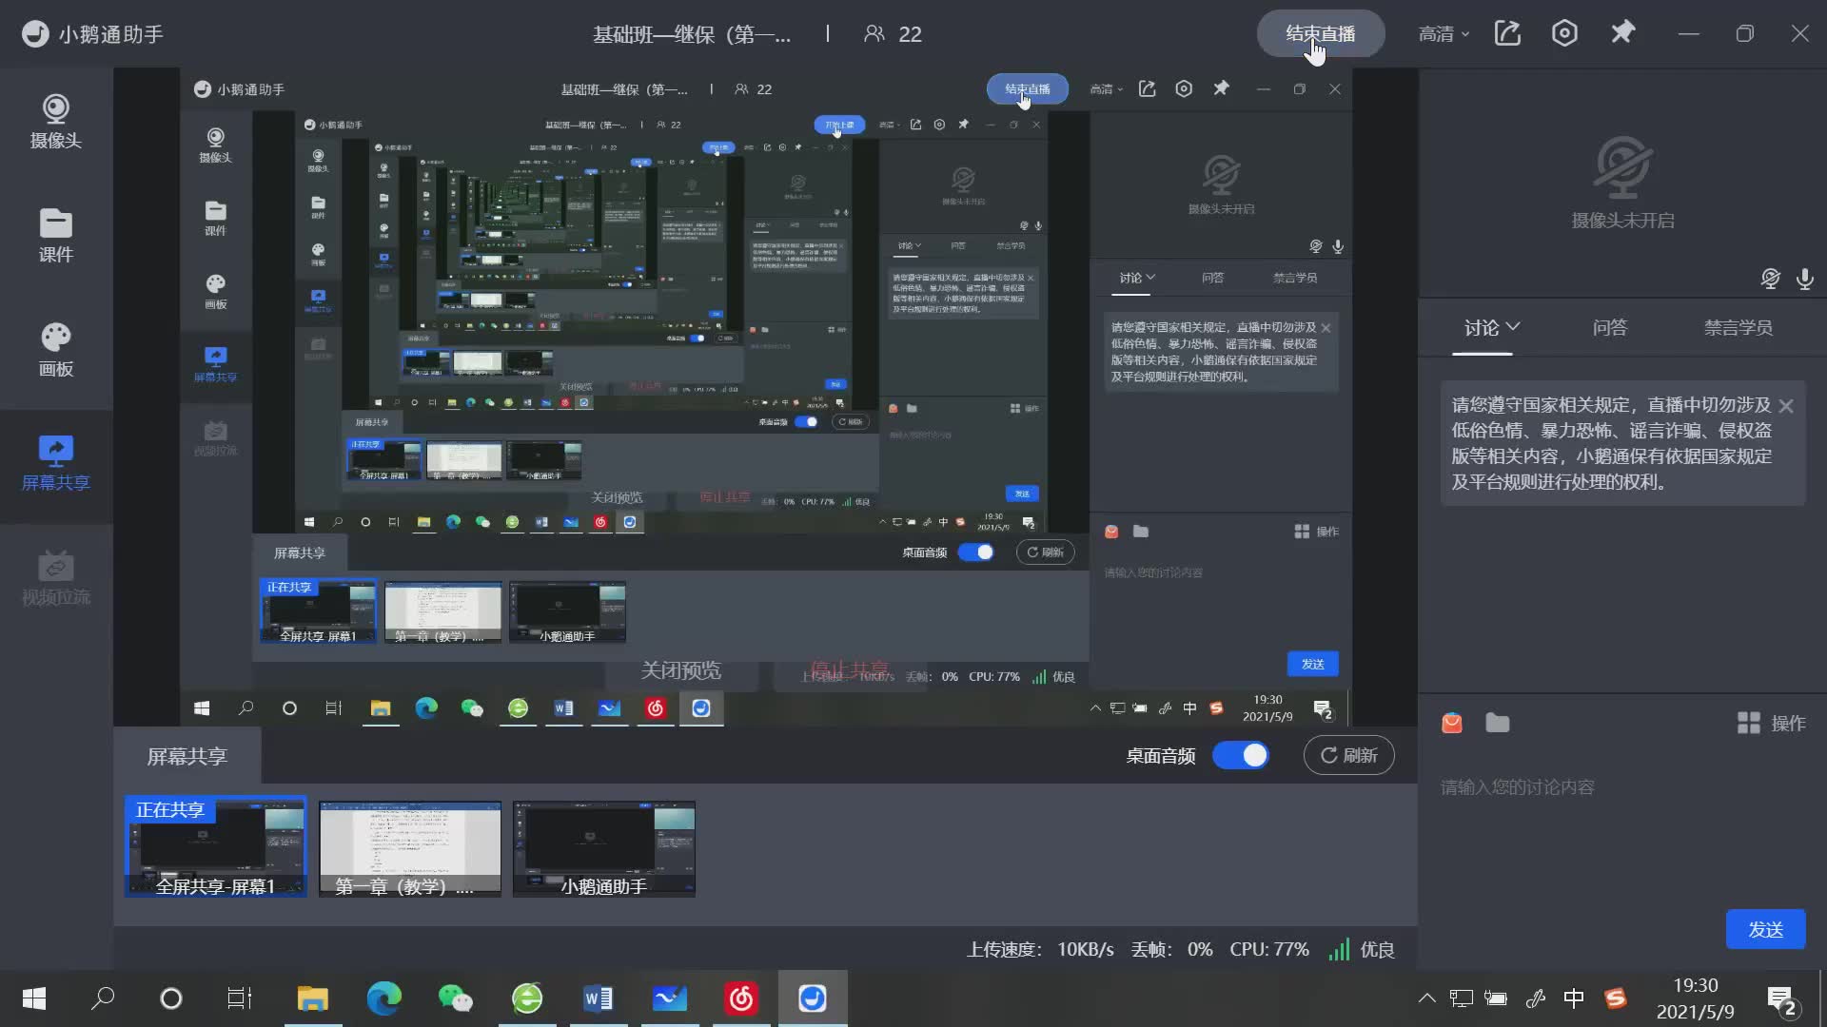Open the 摄像头 camera sidebar item

(55, 122)
